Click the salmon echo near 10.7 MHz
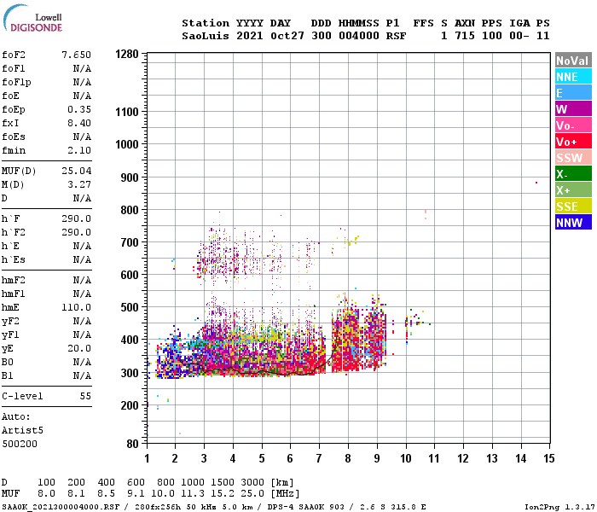The image size is (597, 512). pyautogui.click(x=426, y=214)
